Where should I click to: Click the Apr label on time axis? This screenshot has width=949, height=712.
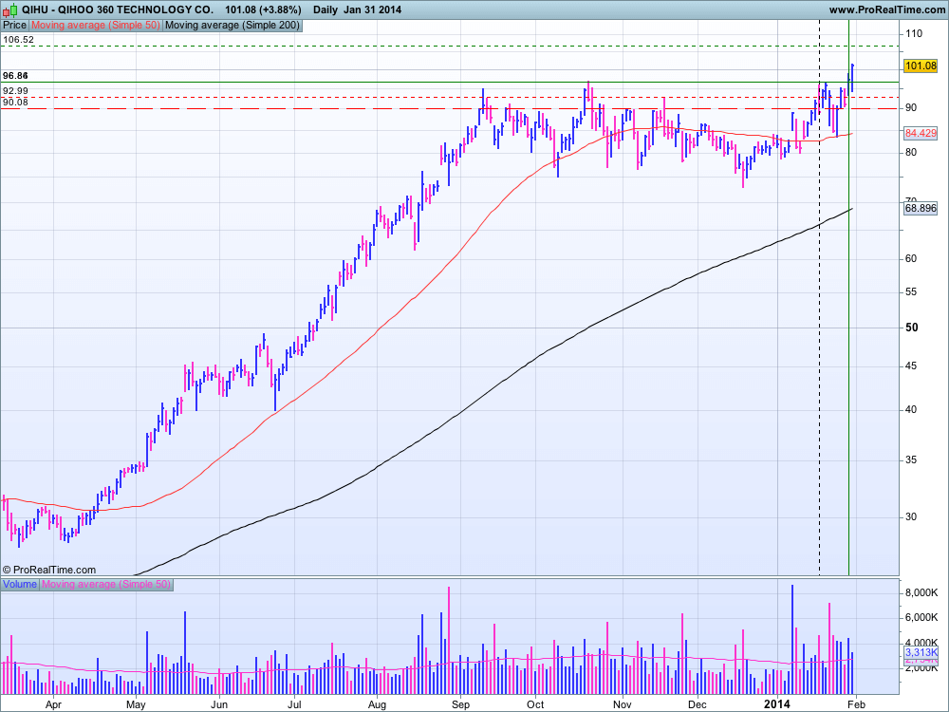pyautogui.click(x=54, y=704)
